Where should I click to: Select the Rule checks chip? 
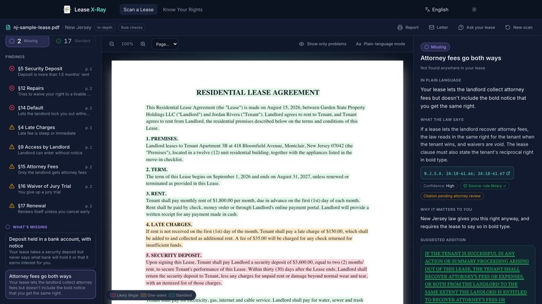(x=131, y=28)
